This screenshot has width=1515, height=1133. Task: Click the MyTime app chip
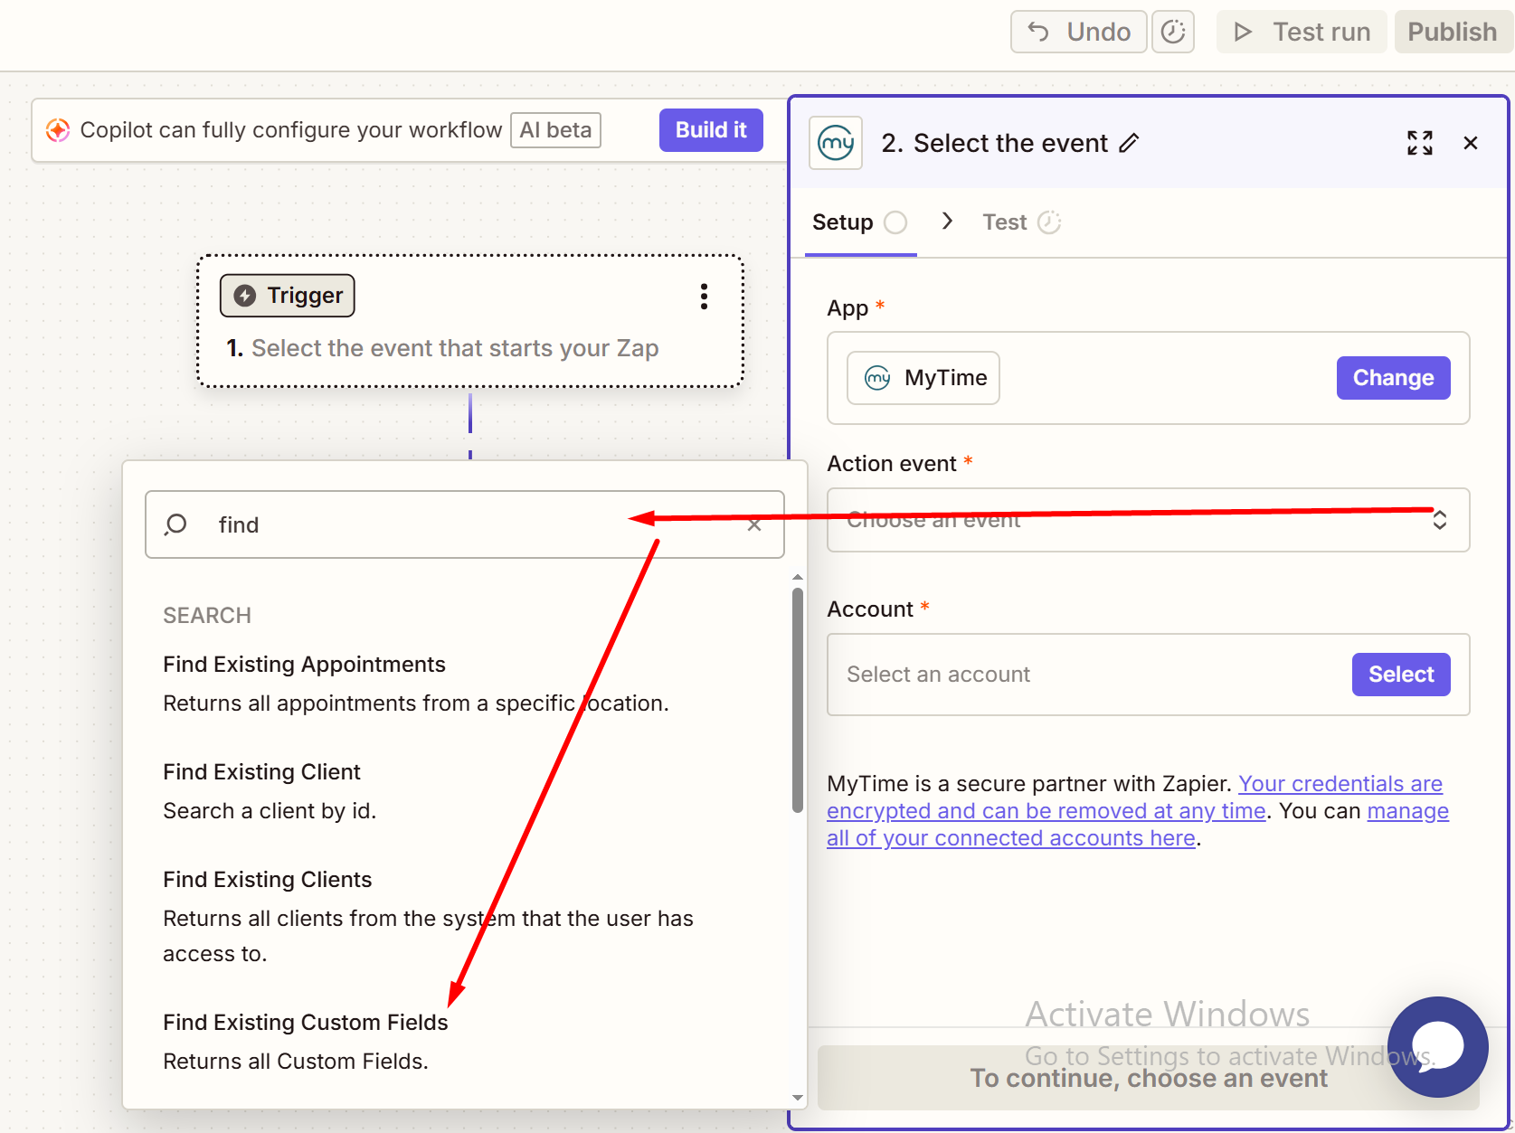click(923, 378)
